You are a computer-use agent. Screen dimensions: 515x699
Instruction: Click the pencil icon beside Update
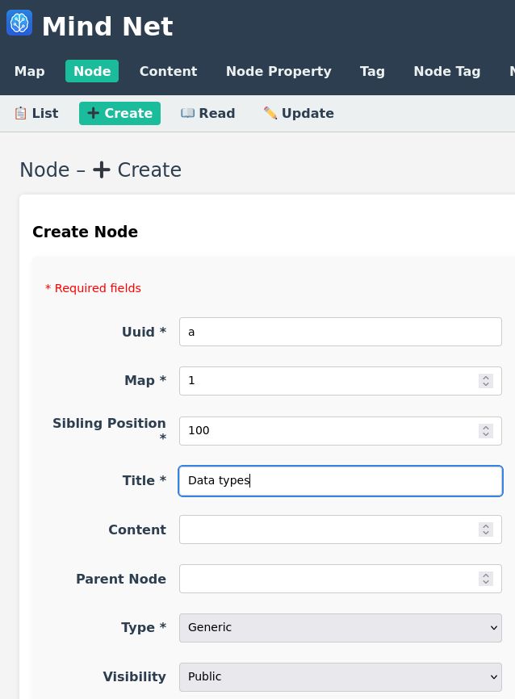pos(270,113)
